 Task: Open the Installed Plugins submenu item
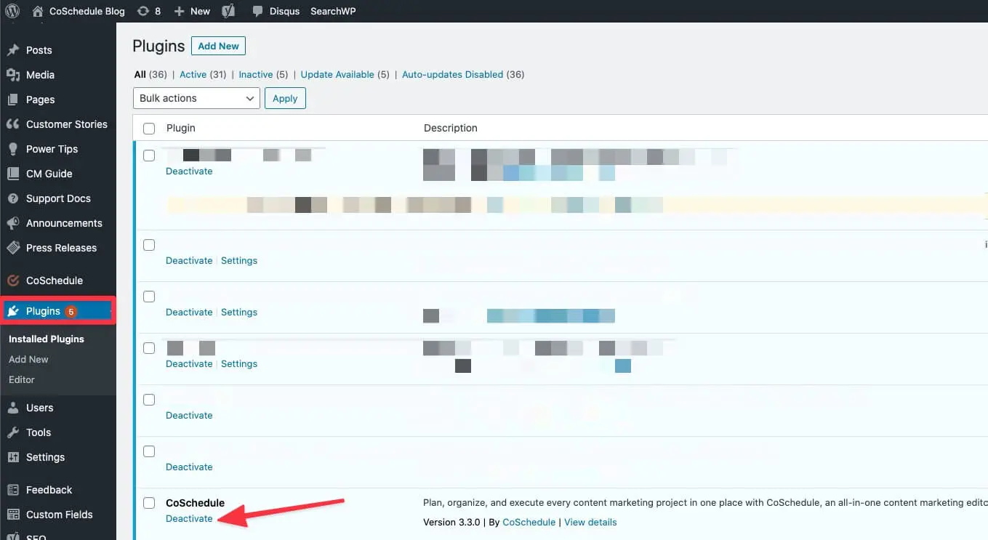click(x=47, y=339)
